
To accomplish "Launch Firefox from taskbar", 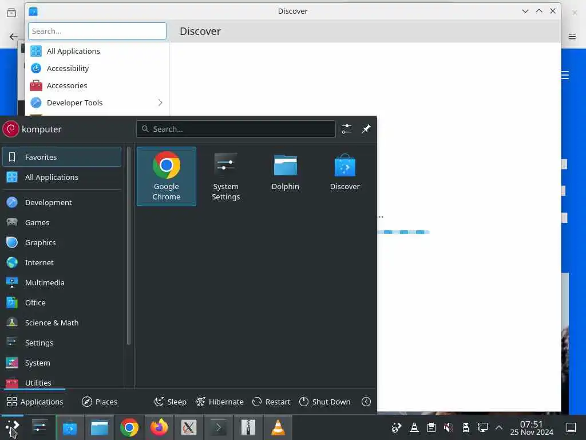I will click(x=159, y=427).
